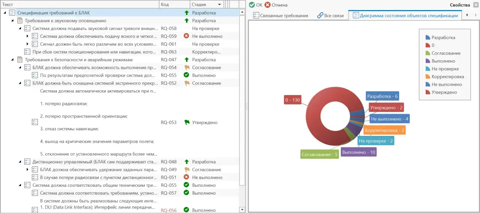Image resolution: width=480 pixels, height=213 pixels.
Task: Select the Диаграмма состояния объектов спецификации tab
Action: (405, 15)
